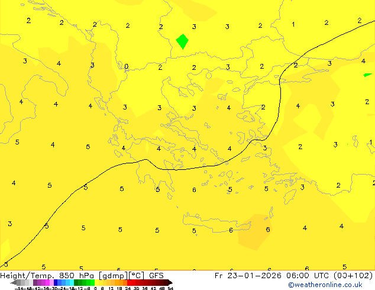Click the green diamond-shaped patch on the map
Screen dimensions: 375x290
[x=182, y=41]
